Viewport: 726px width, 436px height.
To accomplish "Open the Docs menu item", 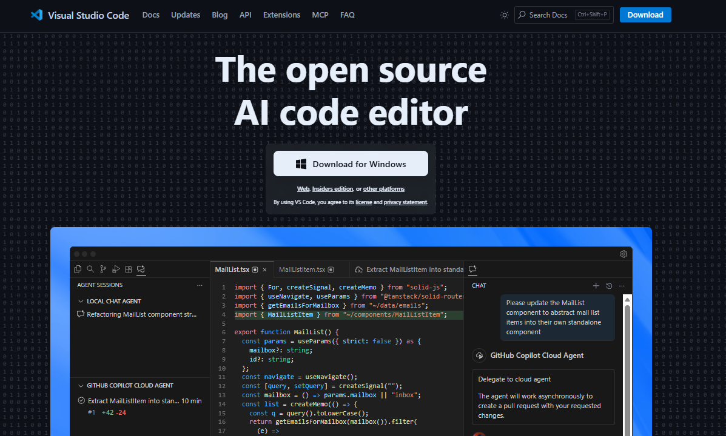I will (151, 15).
